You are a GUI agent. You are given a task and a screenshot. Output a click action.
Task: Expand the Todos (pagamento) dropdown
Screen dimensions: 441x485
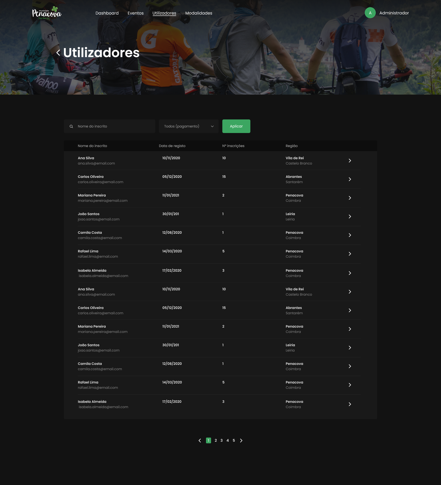tap(189, 126)
